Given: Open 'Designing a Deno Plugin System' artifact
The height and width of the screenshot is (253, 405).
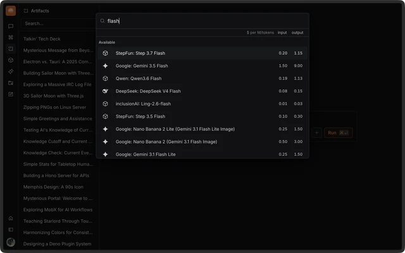Looking at the screenshot, I should coord(58,244).
